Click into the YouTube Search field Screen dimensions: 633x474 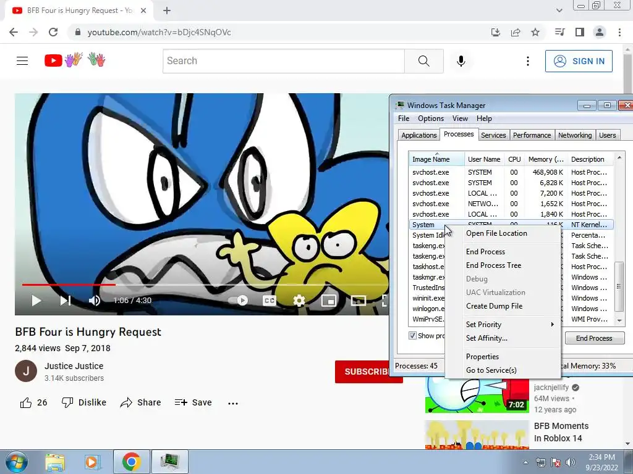[x=283, y=61]
